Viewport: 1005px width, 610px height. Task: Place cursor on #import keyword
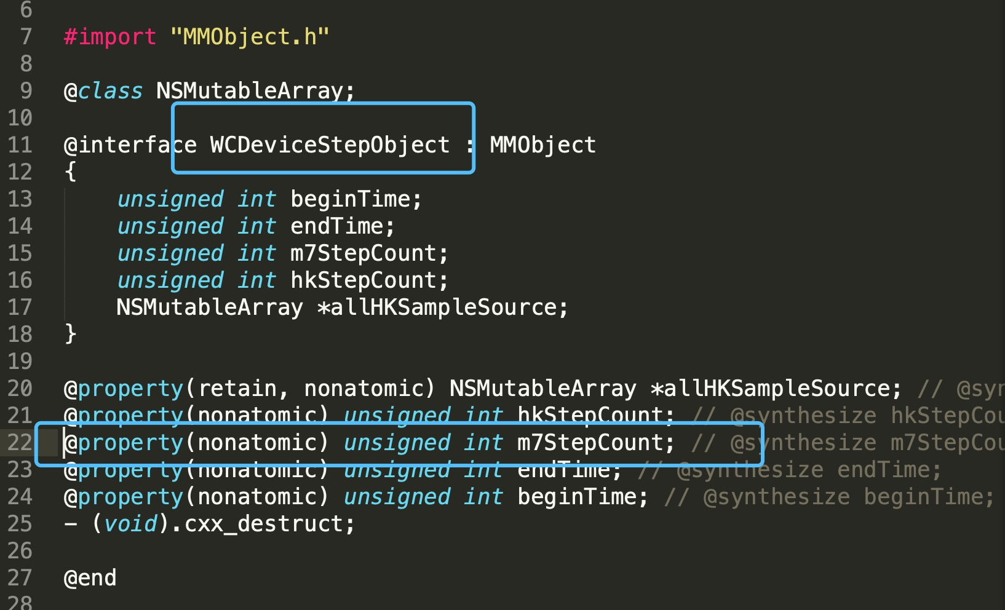click(109, 37)
